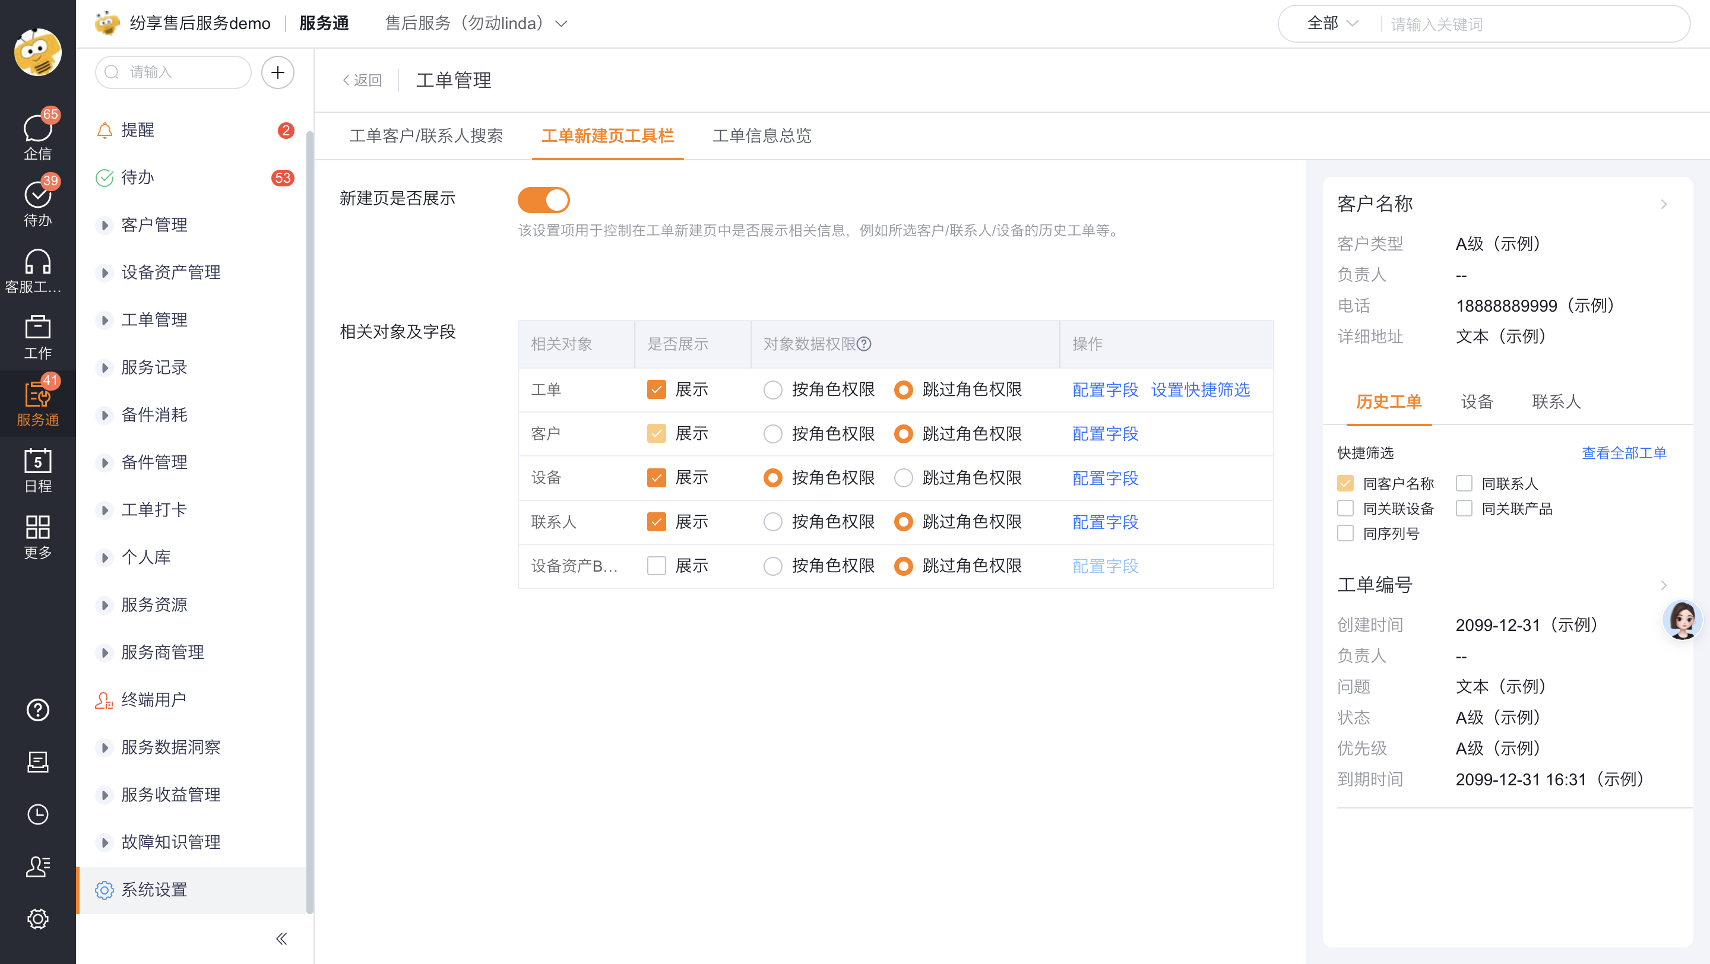Check the 同关联设备 quick filter checkbox
1710x964 pixels.
tap(1345, 508)
